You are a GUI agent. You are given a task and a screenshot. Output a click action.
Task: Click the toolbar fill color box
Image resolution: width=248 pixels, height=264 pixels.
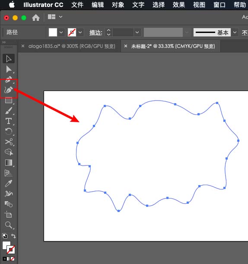point(6,245)
